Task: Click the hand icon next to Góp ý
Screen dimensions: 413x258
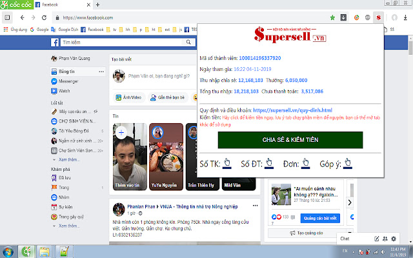Action: tap(348, 163)
